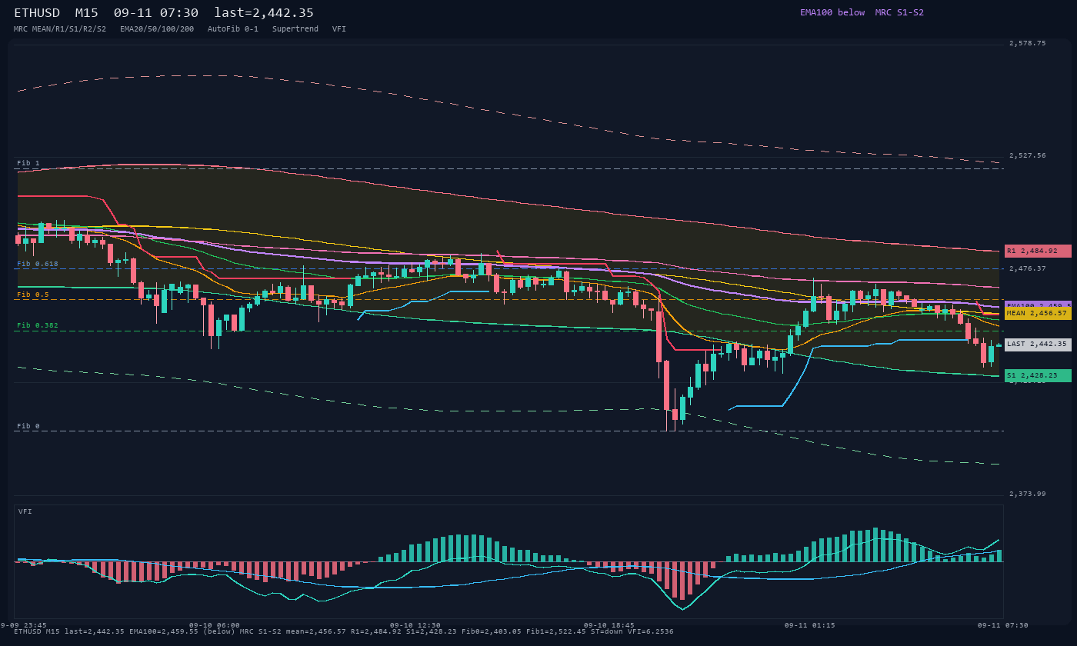Screen dimensions: 1077x646
Task: Click the green "Fib 0.382" level label
Action: [x=38, y=325]
